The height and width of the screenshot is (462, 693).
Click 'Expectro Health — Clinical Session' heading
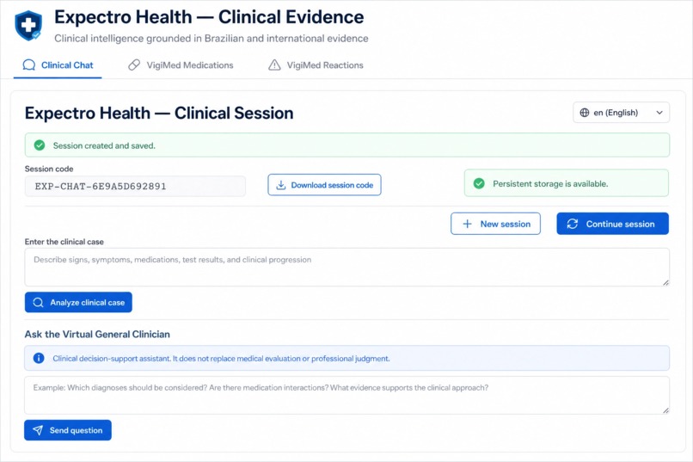tap(159, 114)
